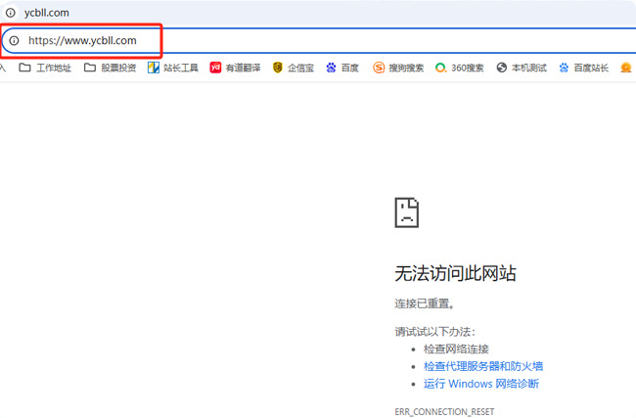The height and width of the screenshot is (418, 636).
Task: Open the 站长工具 bookmark
Action: pos(173,68)
